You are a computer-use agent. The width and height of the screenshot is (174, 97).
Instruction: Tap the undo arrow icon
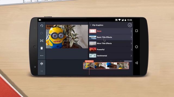click(x=42, y=26)
